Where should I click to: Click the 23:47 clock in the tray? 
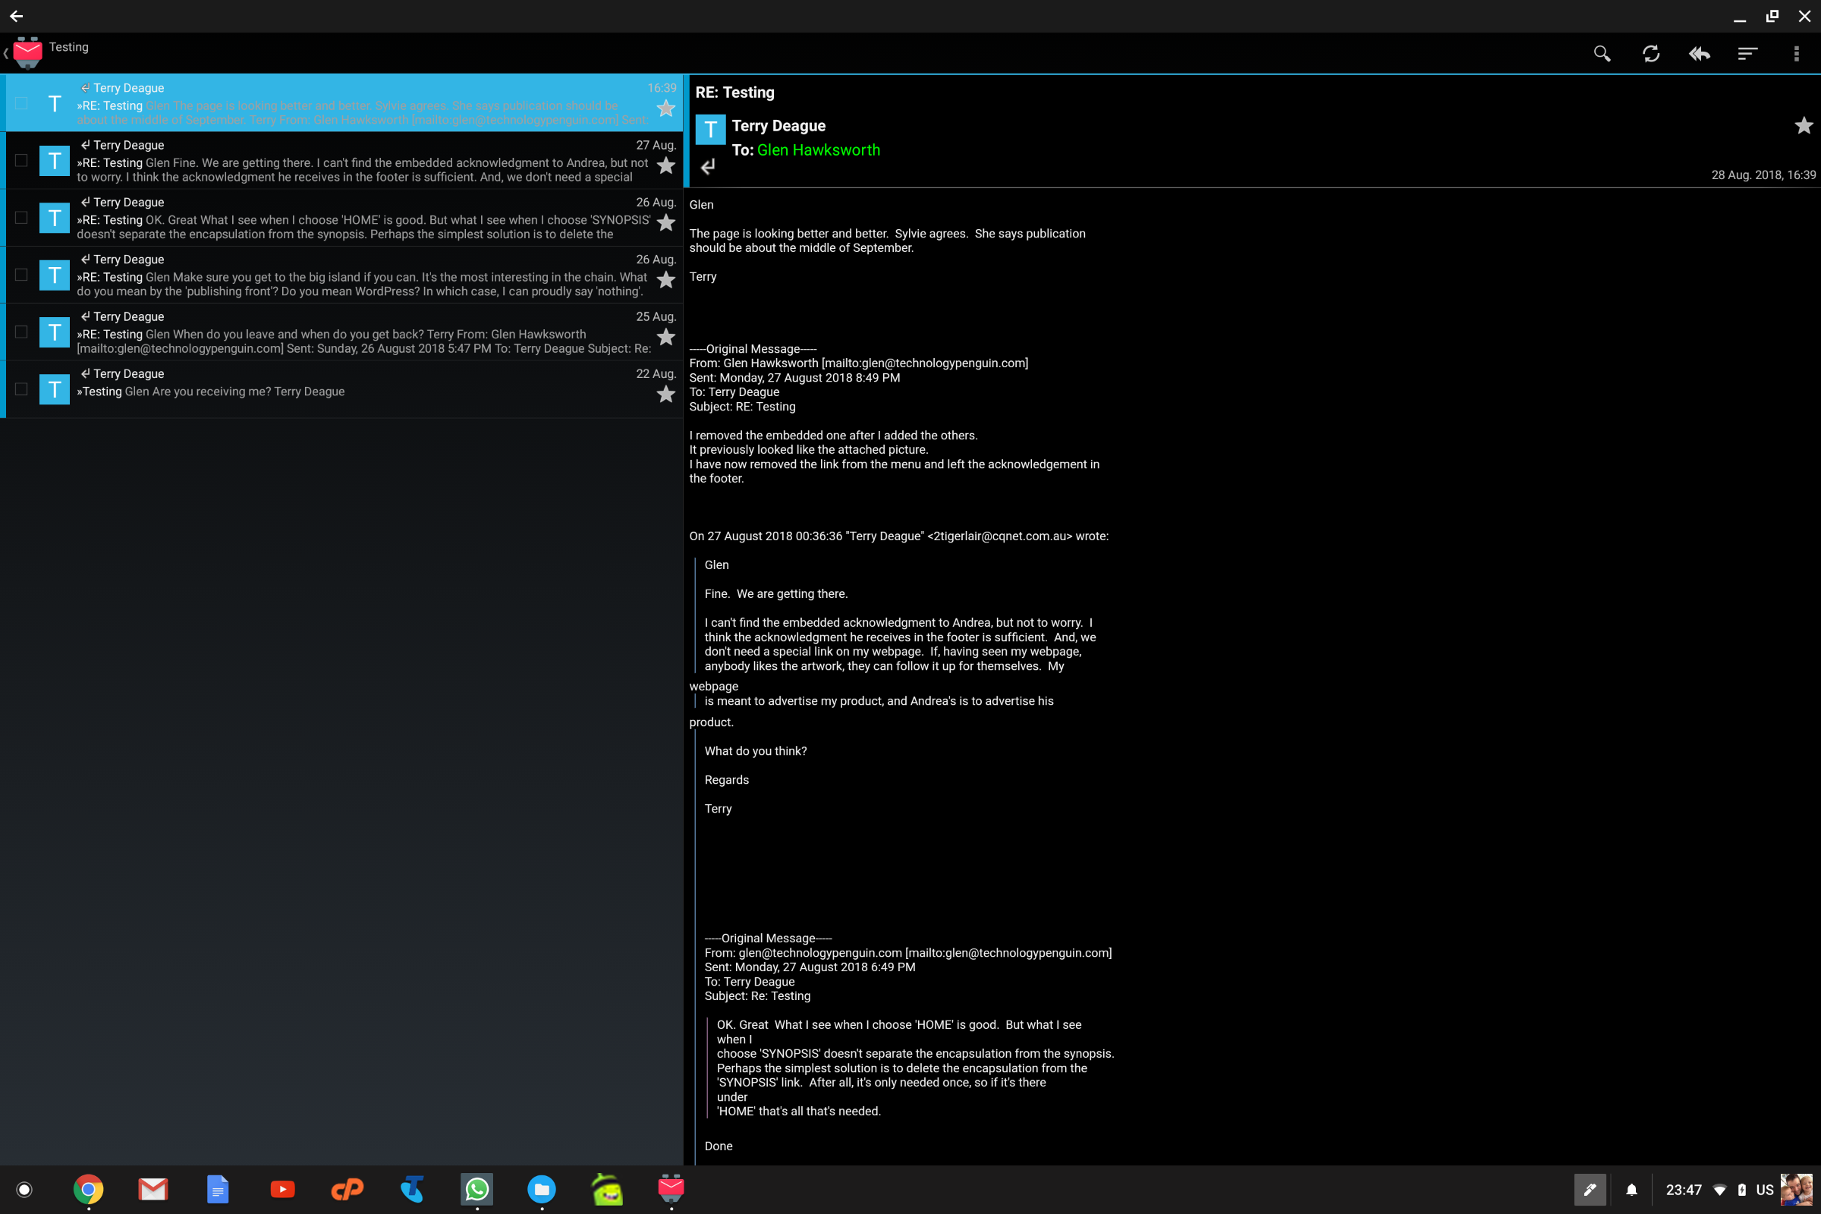1684,1190
